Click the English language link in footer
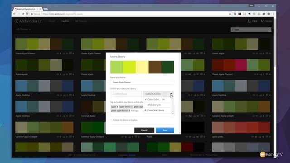290x163 pixels. [132, 155]
